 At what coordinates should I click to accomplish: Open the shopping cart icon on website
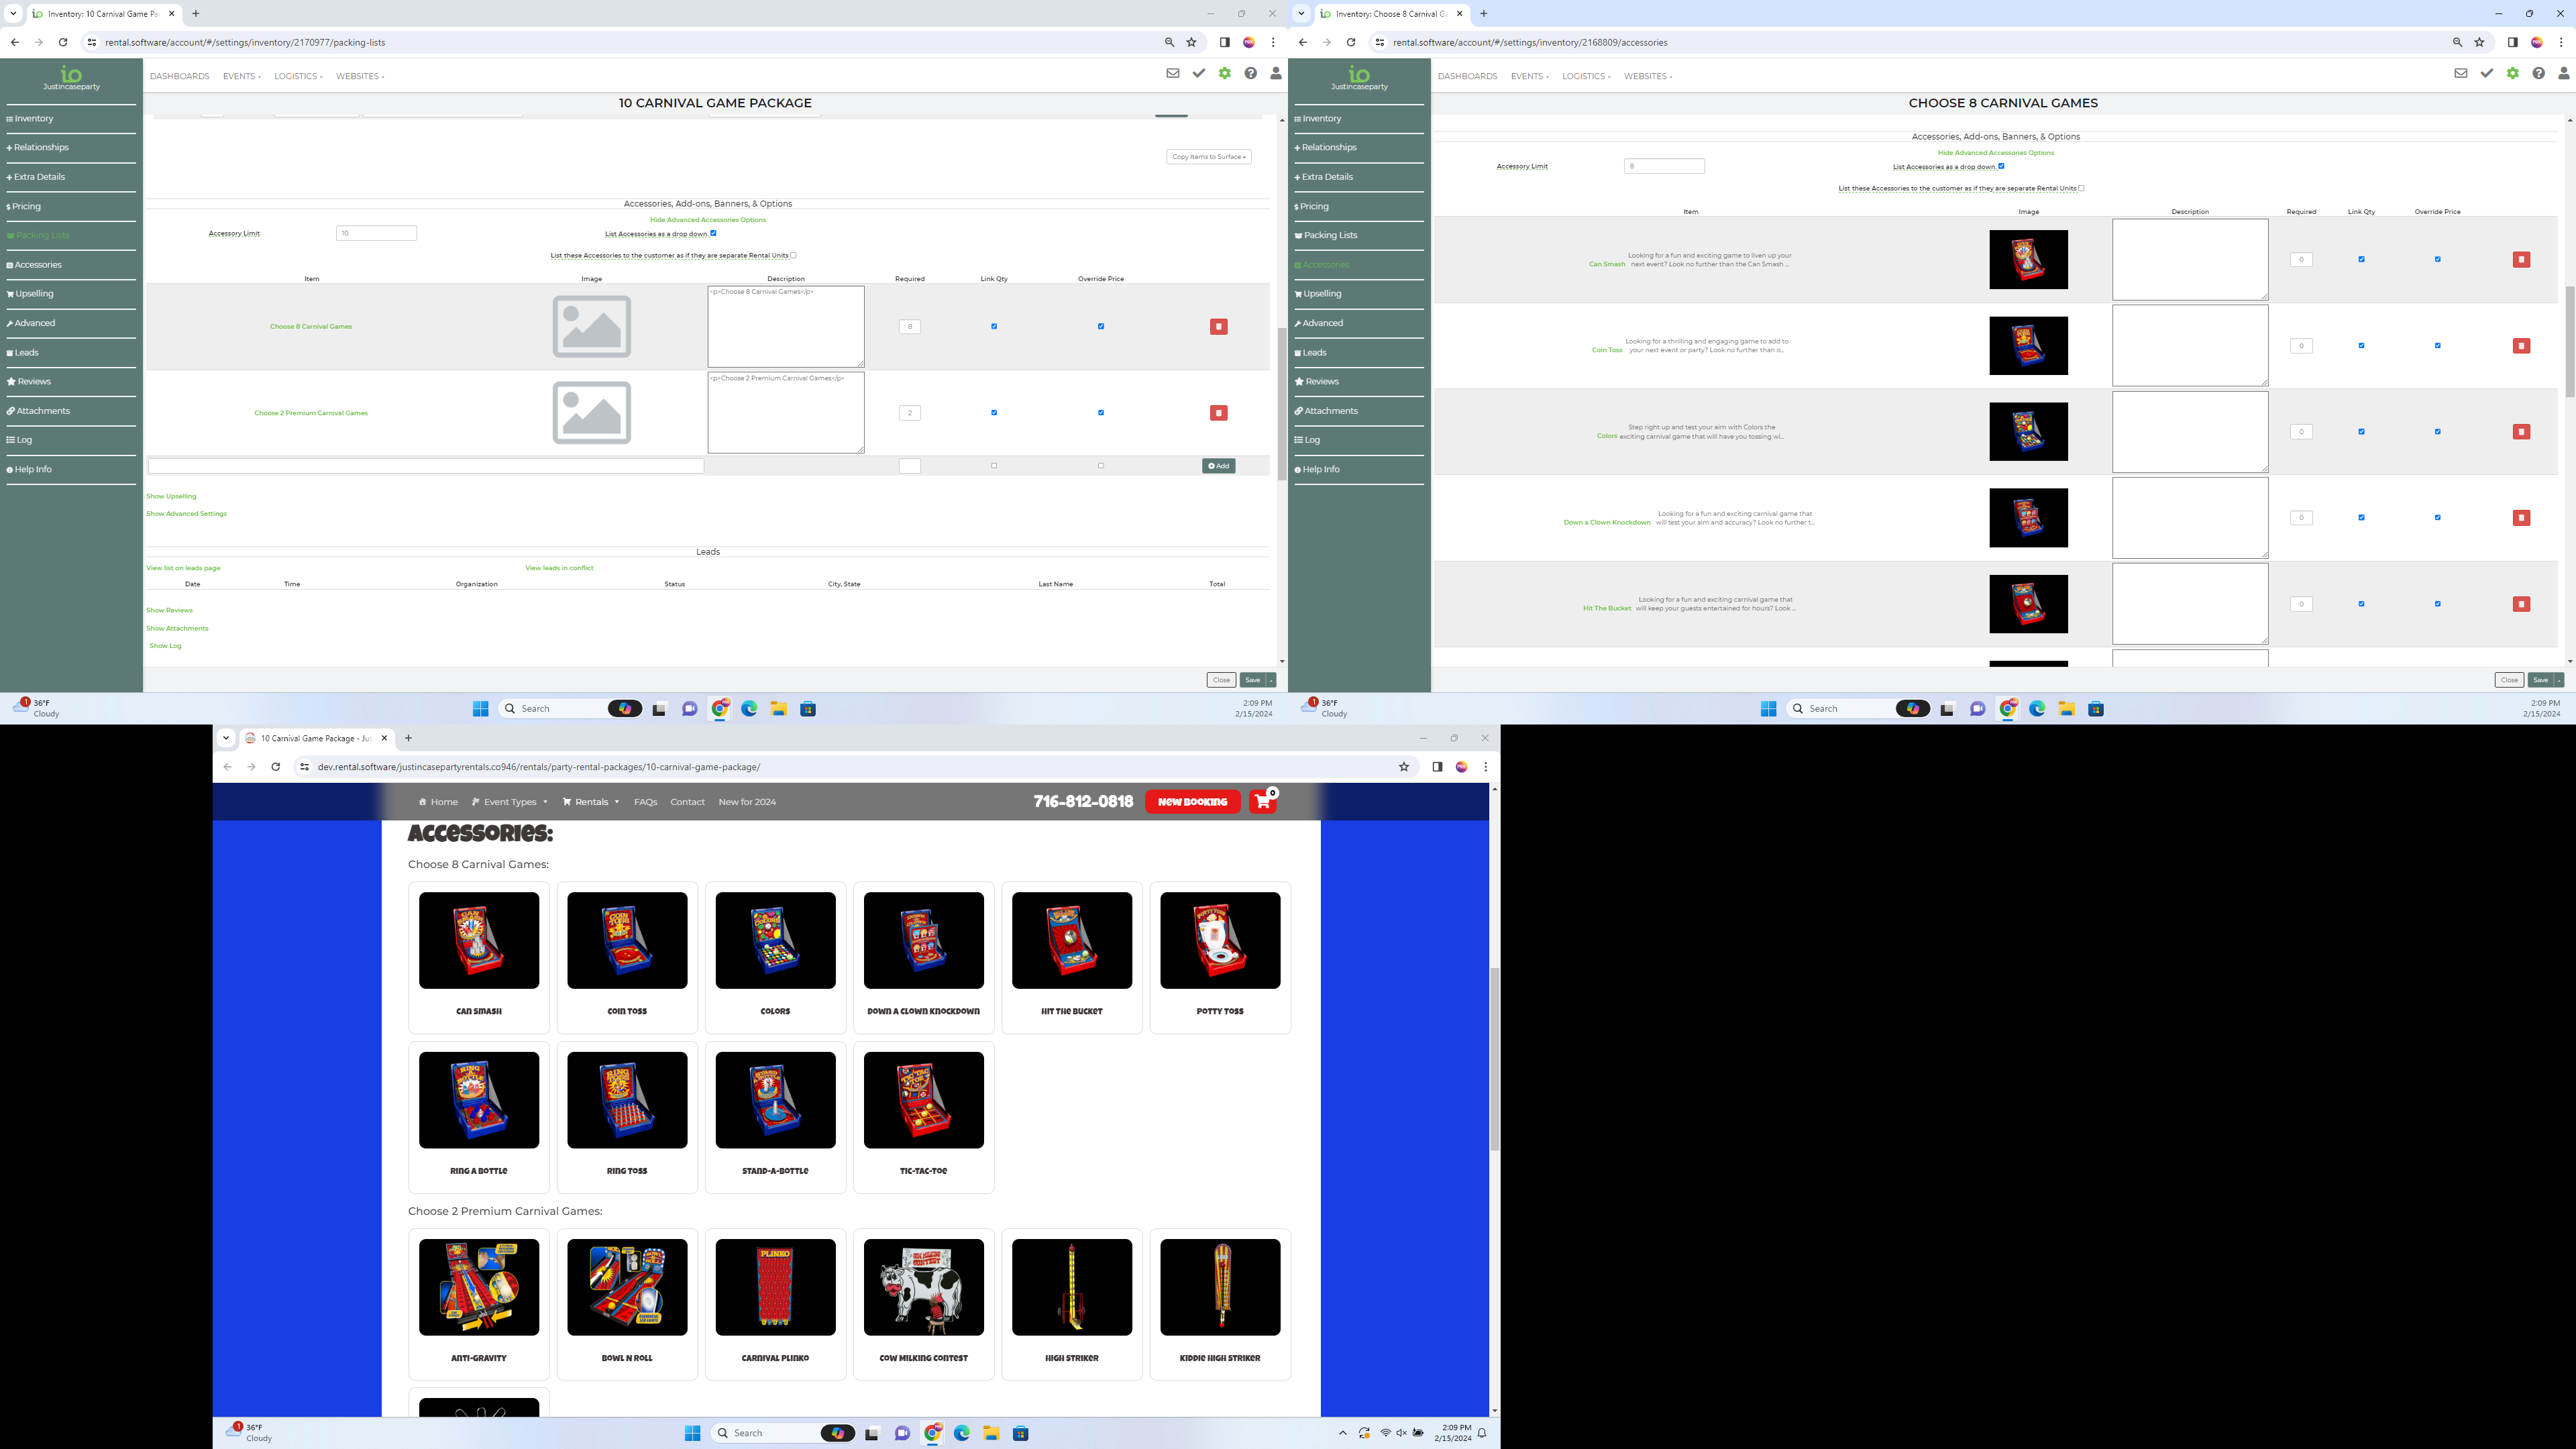point(1263,802)
